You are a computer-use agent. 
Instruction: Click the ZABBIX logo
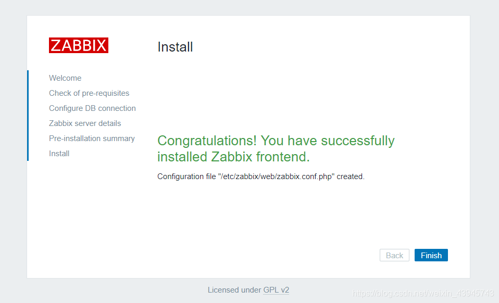tap(79, 45)
